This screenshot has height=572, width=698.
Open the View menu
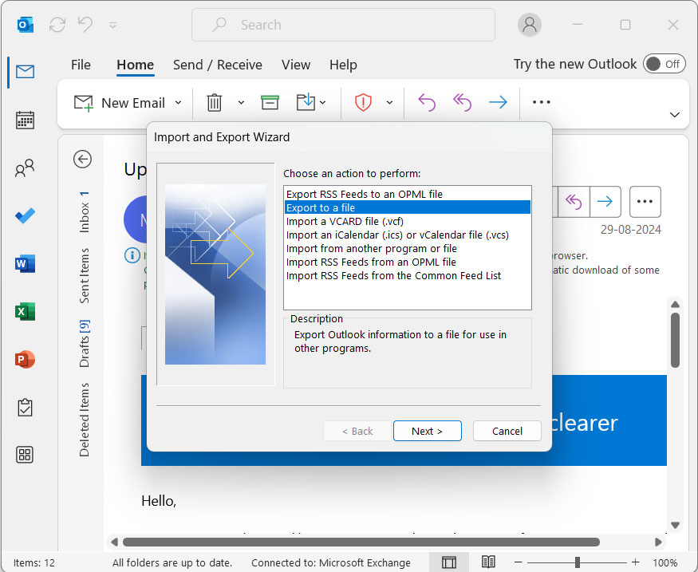pyautogui.click(x=296, y=65)
